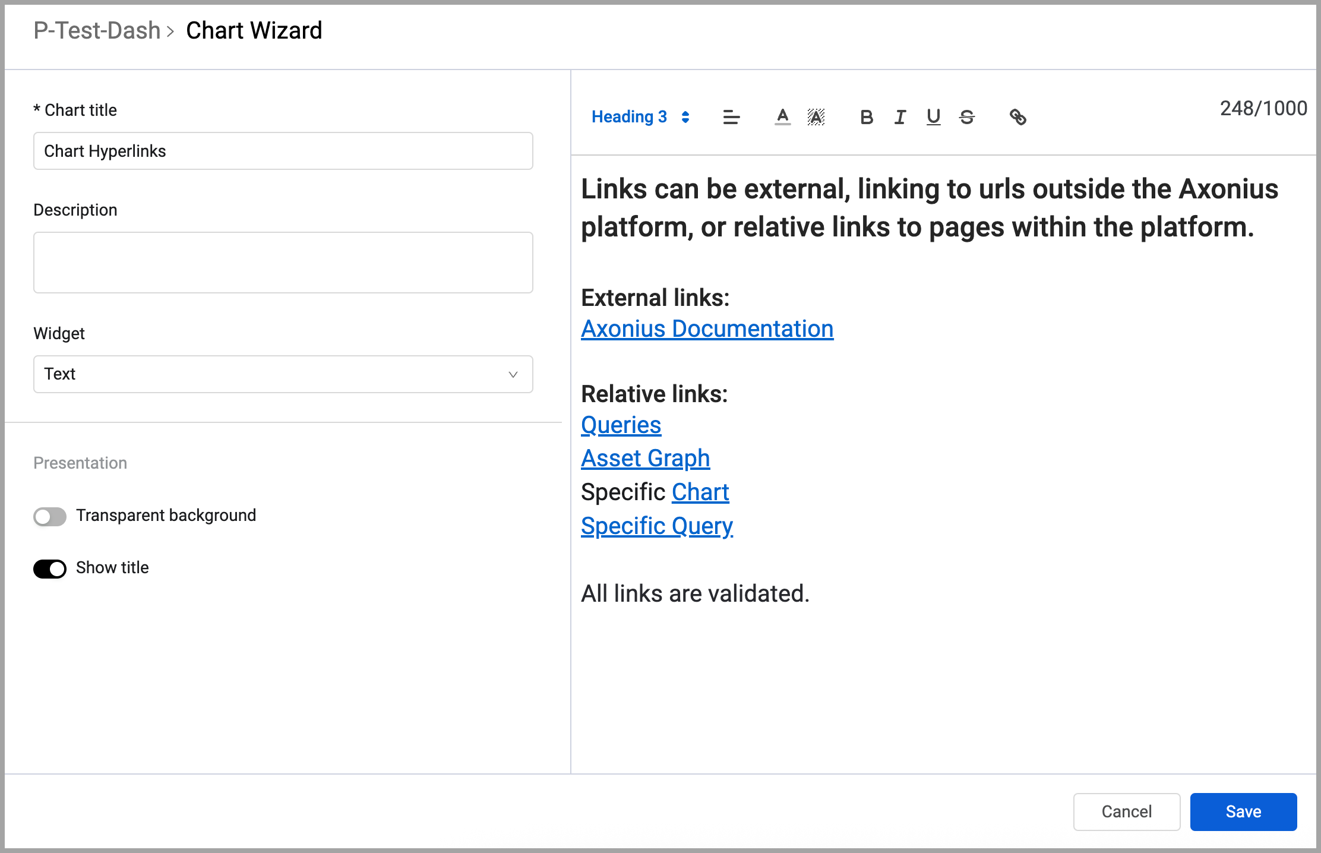Screen dimensions: 1321x853
Task: Click the text highlight background icon
Action: pyautogui.click(x=816, y=117)
